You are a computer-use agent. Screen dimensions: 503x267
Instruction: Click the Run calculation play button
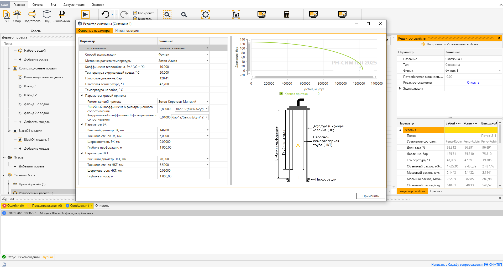85,14
